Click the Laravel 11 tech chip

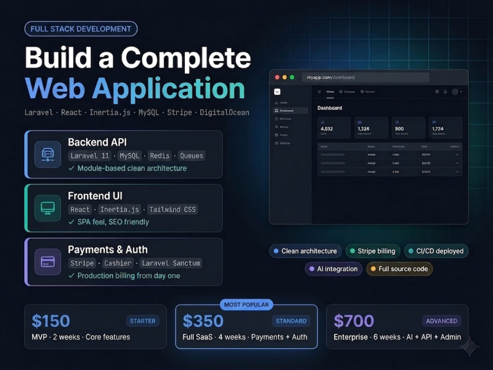[x=90, y=156]
